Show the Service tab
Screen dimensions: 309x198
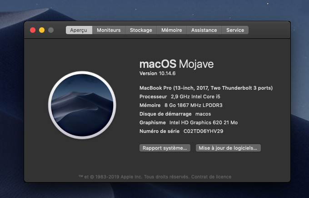pyautogui.click(x=235, y=30)
